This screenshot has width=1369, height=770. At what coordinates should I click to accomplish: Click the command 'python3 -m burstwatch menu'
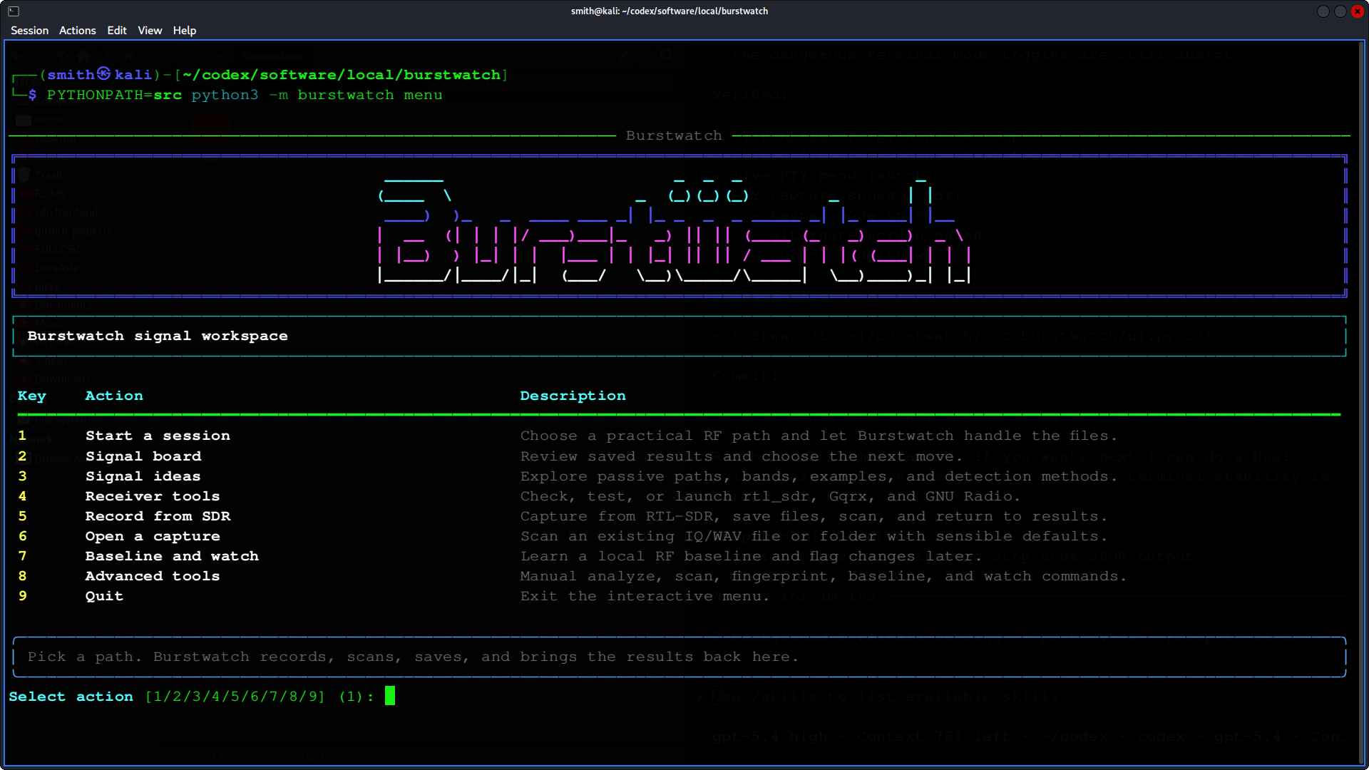point(317,95)
